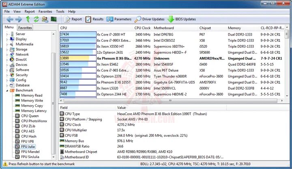
Task: Click the Field column header
Action: (87, 108)
